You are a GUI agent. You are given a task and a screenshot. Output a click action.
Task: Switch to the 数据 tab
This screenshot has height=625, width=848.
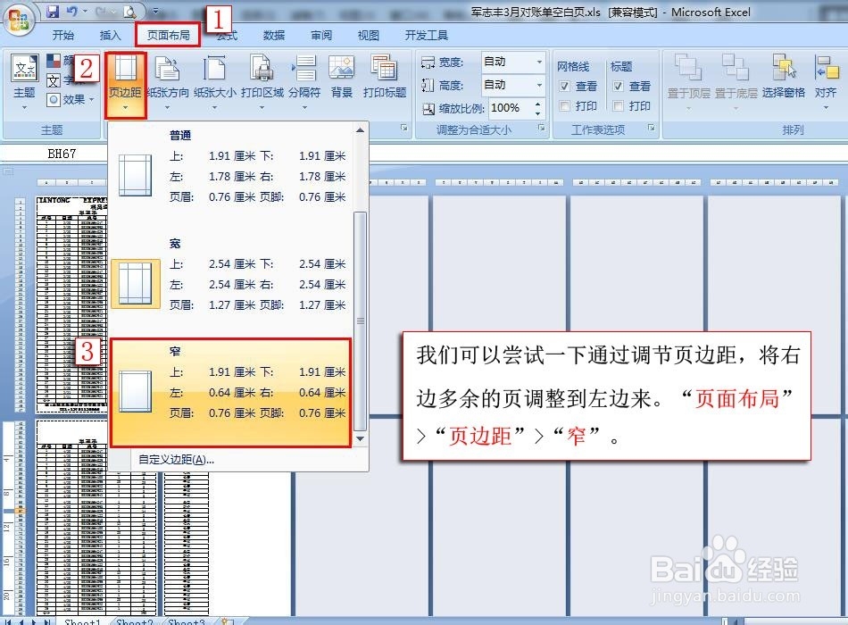pyautogui.click(x=274, y=35)
